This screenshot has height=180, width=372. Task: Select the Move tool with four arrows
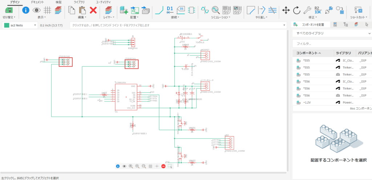[286, 10]
